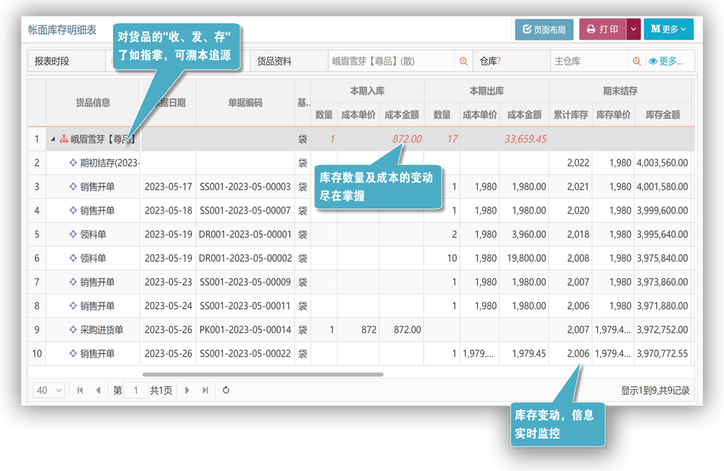Click the icon of 销售开单 row SS001-2023-05-00003

coord(73,187)
